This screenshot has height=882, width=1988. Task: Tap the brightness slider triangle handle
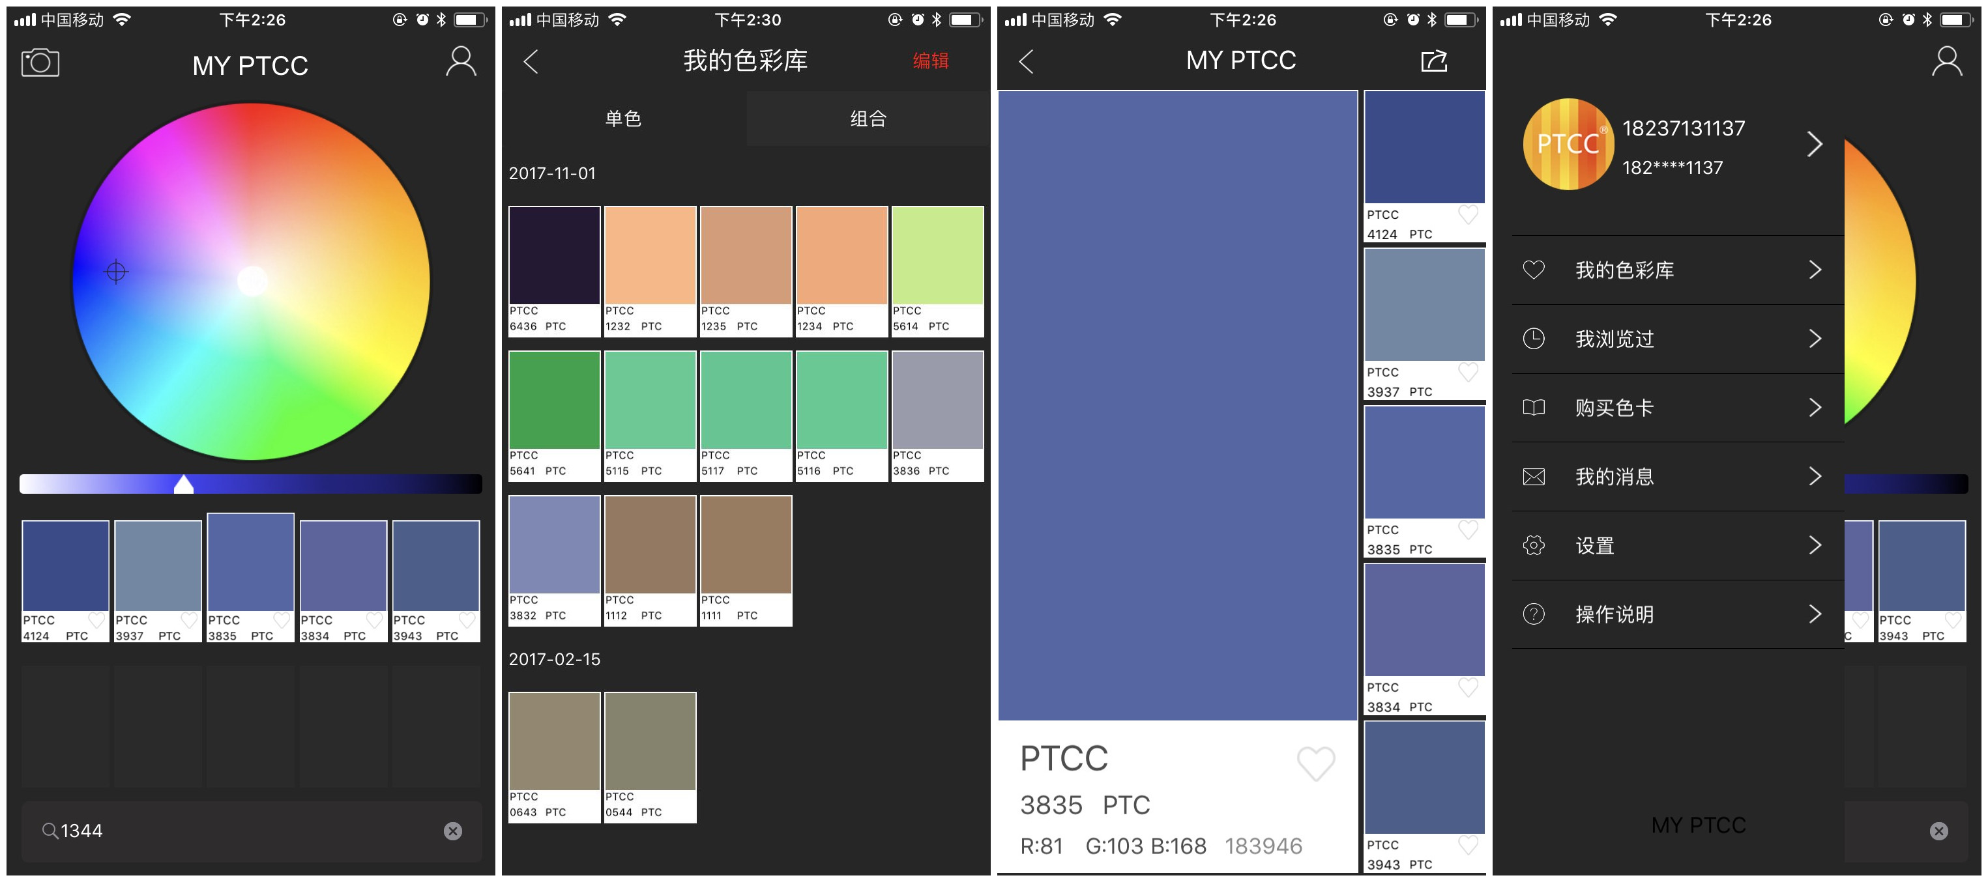click(184, 483)
